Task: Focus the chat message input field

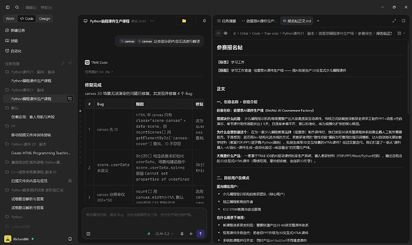Action: click(144, 218)
